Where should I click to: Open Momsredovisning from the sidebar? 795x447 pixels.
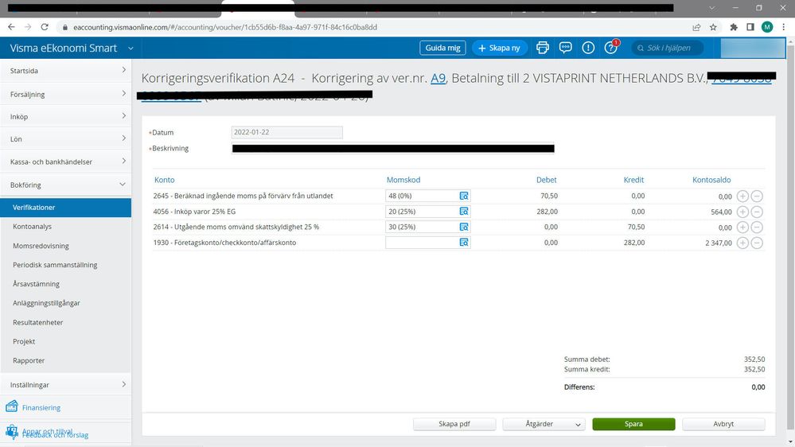pyautogui.click(x=41, y=246)
